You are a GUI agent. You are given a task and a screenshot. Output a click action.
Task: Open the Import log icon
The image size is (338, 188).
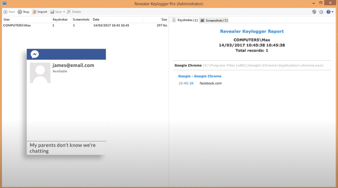(x=34, y=12)
